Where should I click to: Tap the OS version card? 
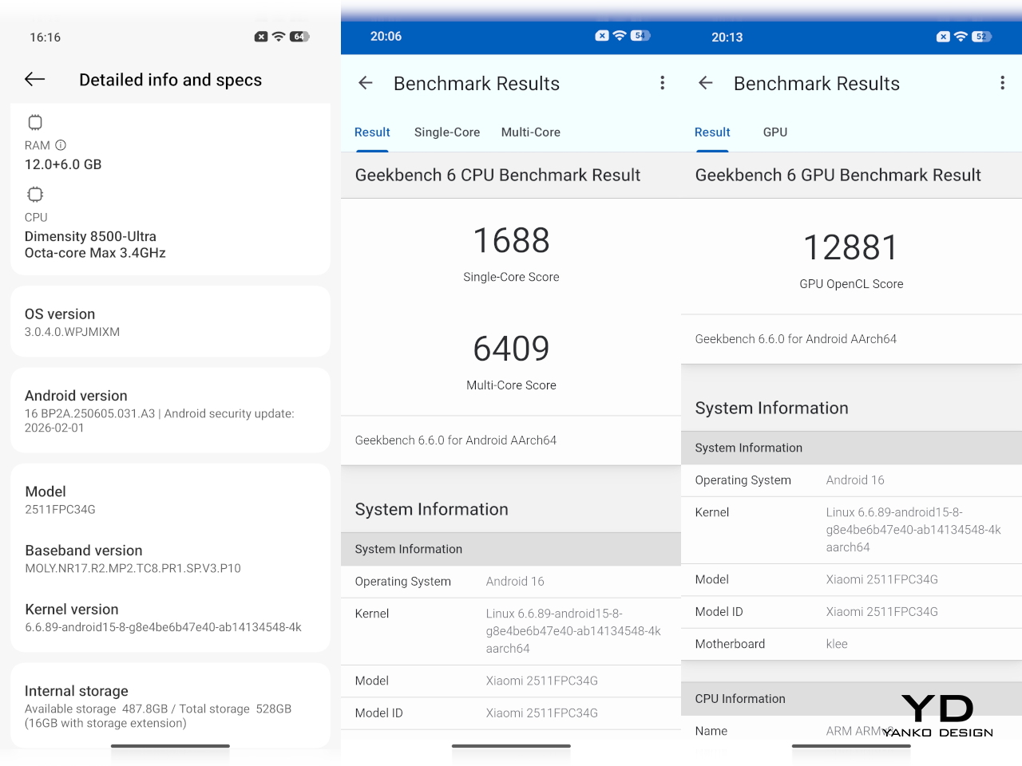point(170,322)
